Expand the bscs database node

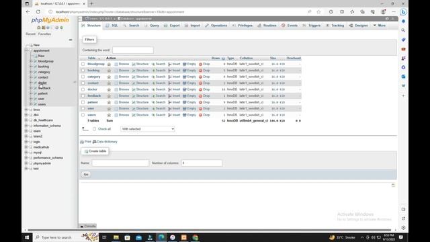point(27,110)
